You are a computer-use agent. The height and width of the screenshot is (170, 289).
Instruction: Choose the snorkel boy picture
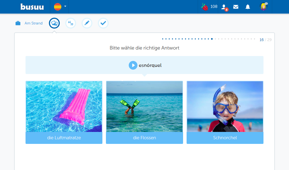click(225, 107)
